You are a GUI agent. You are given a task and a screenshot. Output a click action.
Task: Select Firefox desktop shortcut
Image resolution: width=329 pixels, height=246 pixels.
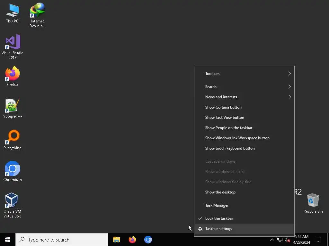coord(13,76)
